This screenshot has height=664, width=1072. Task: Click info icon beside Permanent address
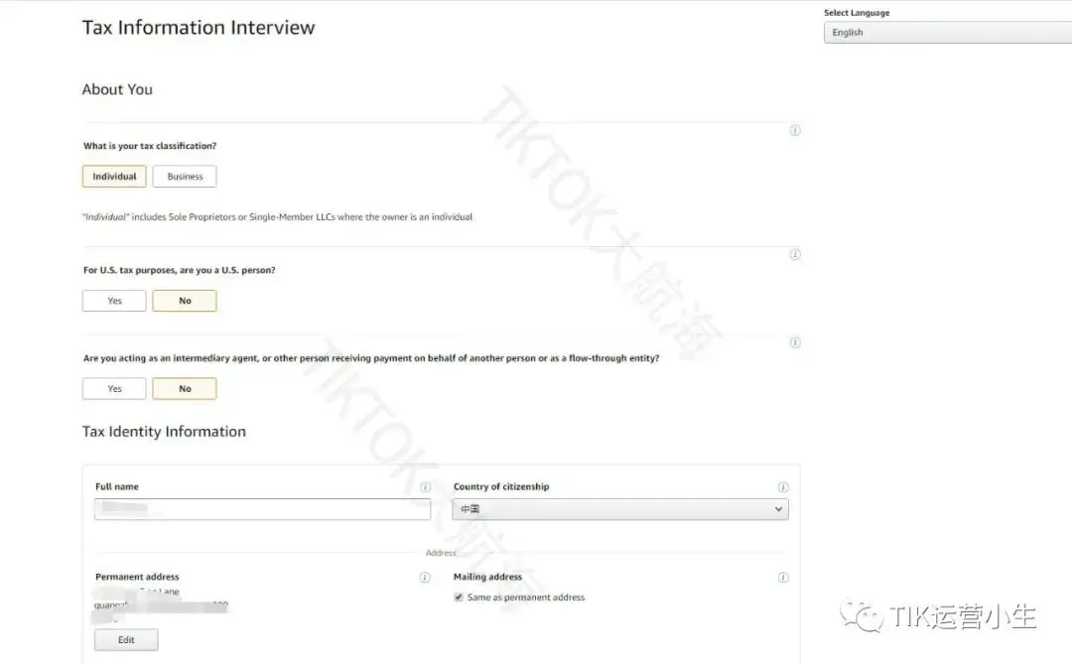425,577
